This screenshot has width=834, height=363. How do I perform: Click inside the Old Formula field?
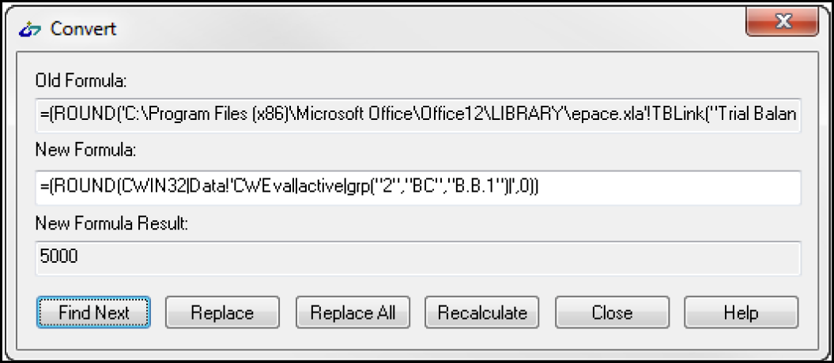tap(418, 115)
